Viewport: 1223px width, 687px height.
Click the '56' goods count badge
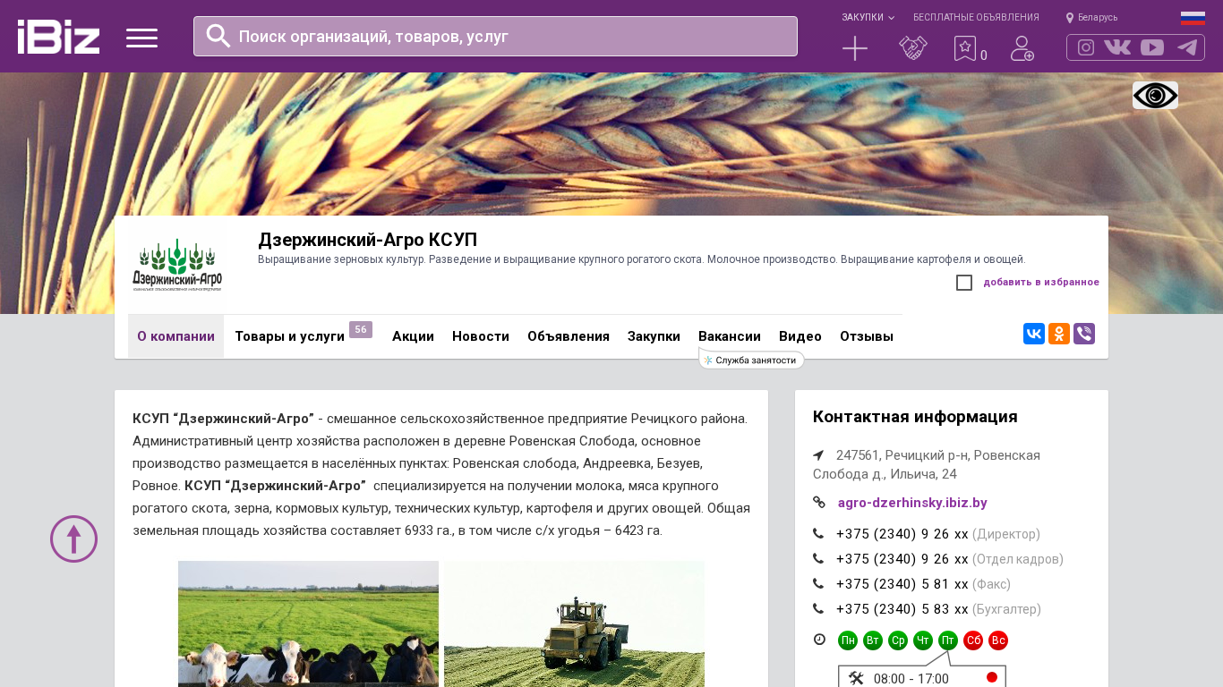(361, 329)
